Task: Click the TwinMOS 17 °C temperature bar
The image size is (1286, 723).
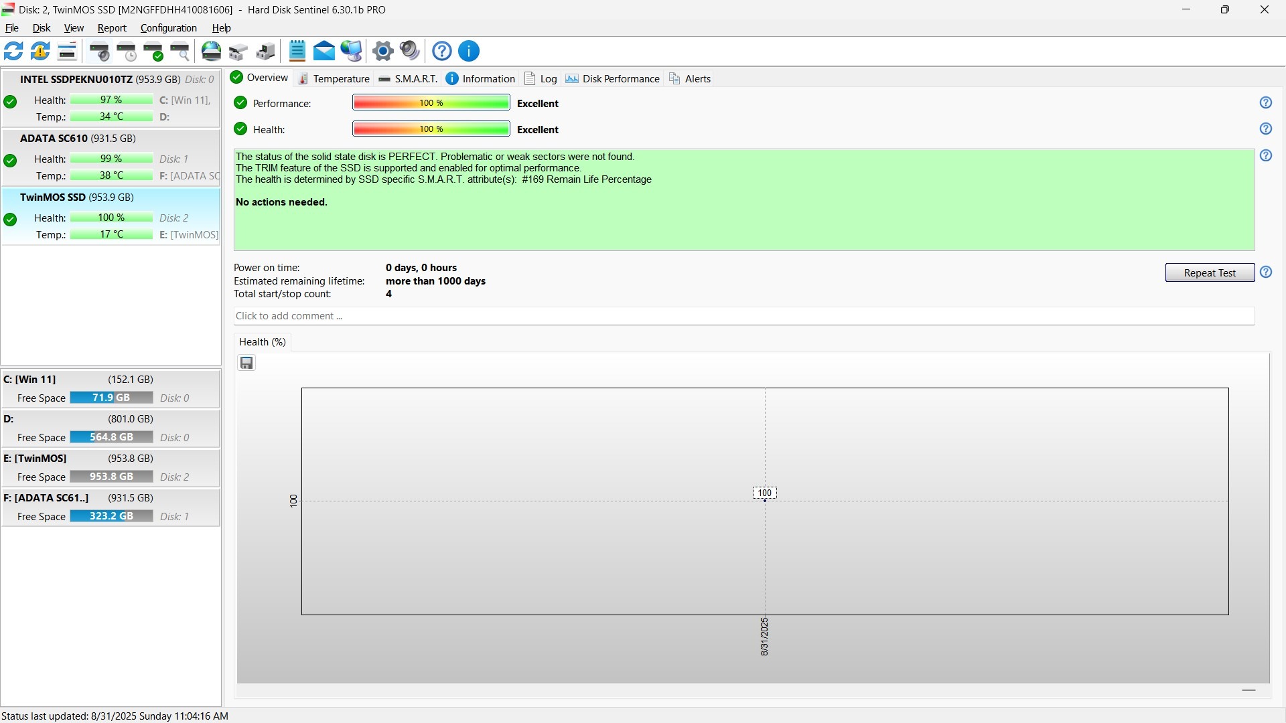Action: 112,234
